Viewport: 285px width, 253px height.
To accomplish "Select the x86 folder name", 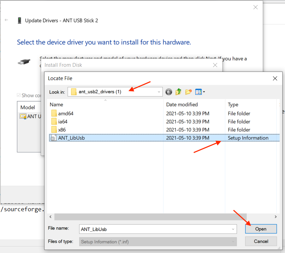I will point(62,130).
